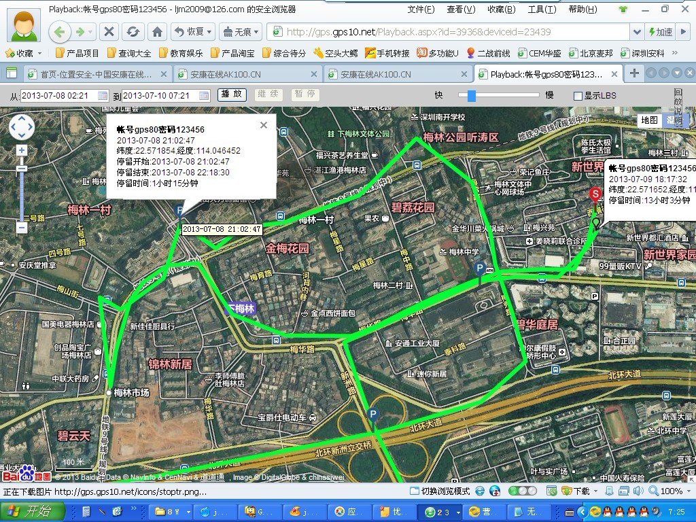
Task: Close all tabs with the tab-bar X button
Action: coord(689,73)
